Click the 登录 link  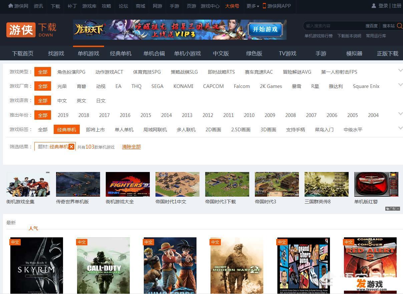[383, 6]
